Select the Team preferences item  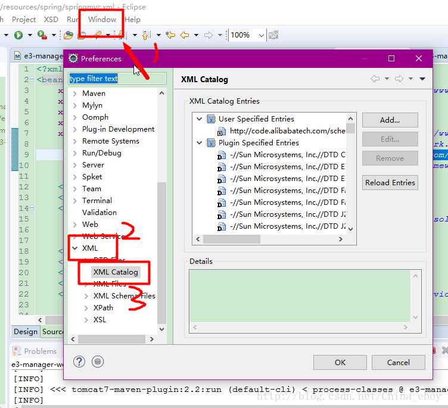[91, 189]
